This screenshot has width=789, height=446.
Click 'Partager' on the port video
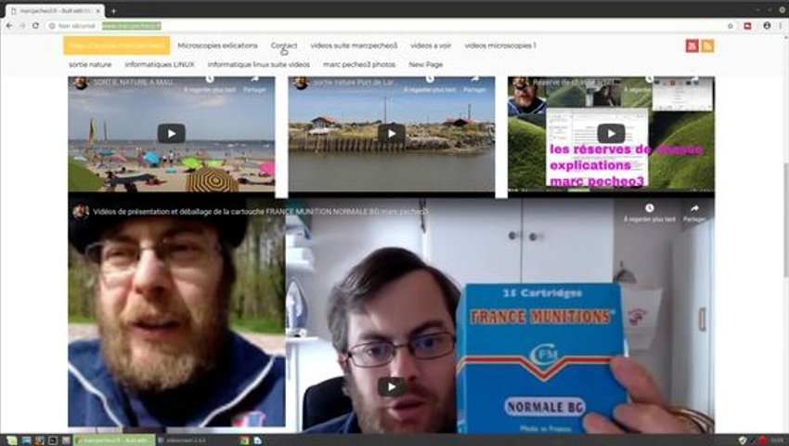tap(474, 85)
